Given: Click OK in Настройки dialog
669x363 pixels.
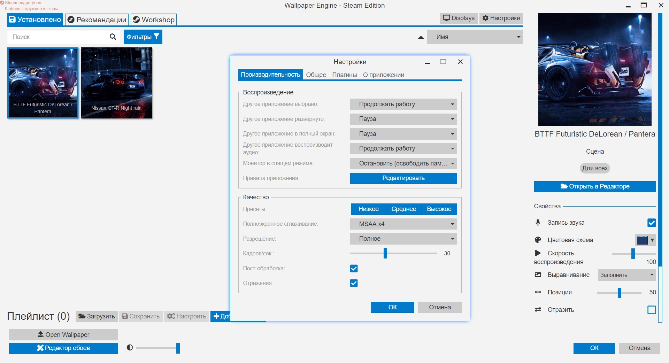Looking at the screenshot, I should (392, 307).
